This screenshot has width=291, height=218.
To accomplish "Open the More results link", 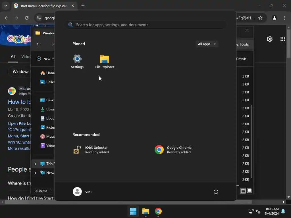I will click(x=19, y=148).
